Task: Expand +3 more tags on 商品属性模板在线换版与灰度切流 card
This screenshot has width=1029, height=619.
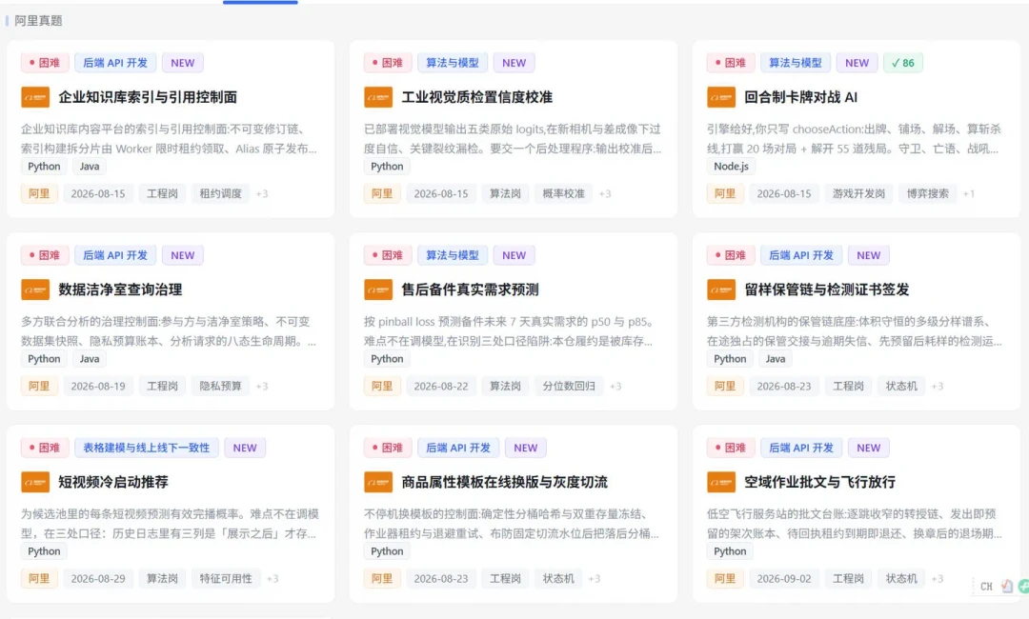Action: click(x=594, y=578)
